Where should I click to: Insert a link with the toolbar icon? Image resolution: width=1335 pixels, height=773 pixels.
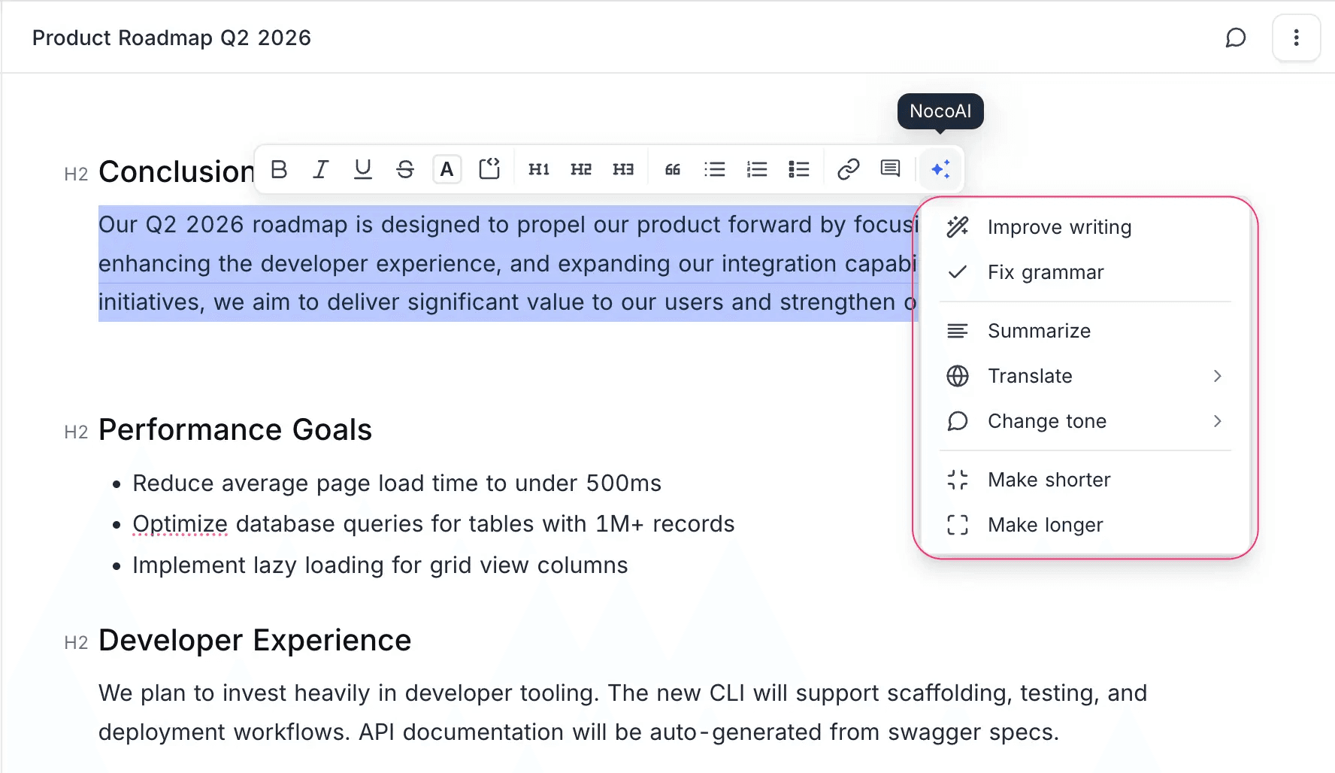(x=849, y=168)
